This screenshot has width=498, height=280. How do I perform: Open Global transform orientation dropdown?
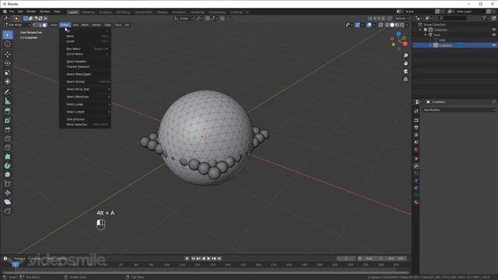(184, 19)
